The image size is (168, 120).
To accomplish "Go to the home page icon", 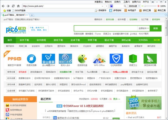I will [x=18, y=6].
